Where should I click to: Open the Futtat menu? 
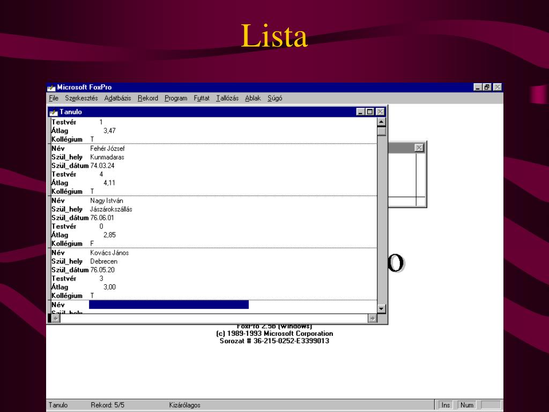(202, 99)
